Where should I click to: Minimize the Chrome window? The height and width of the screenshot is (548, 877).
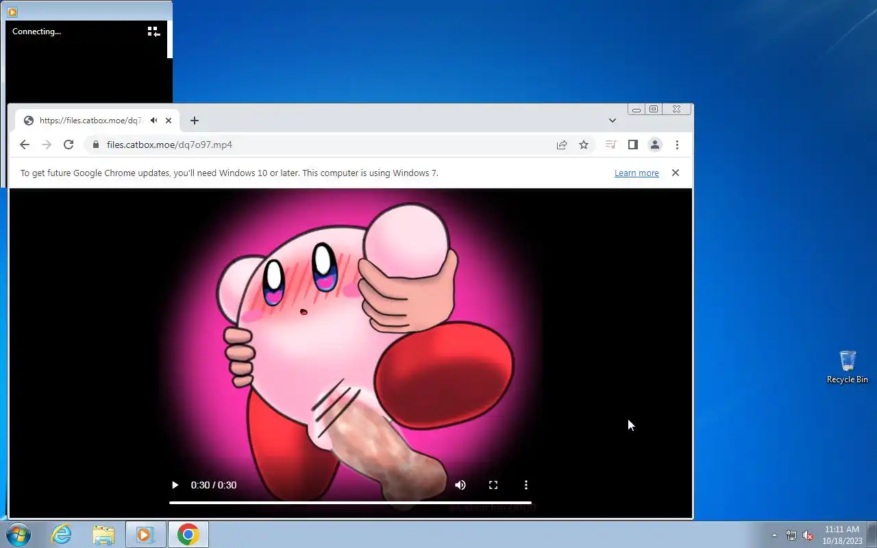(637, 110)
